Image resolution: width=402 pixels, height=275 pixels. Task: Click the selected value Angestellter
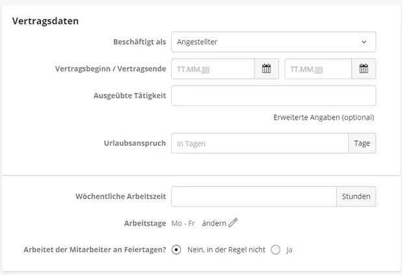click(x=198, y=42)
